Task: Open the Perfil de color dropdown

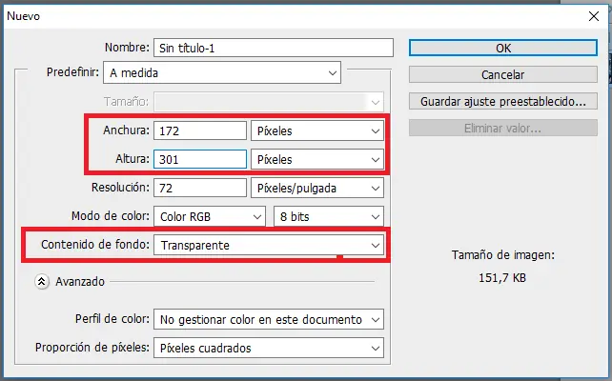Action: tap(269, 319)
